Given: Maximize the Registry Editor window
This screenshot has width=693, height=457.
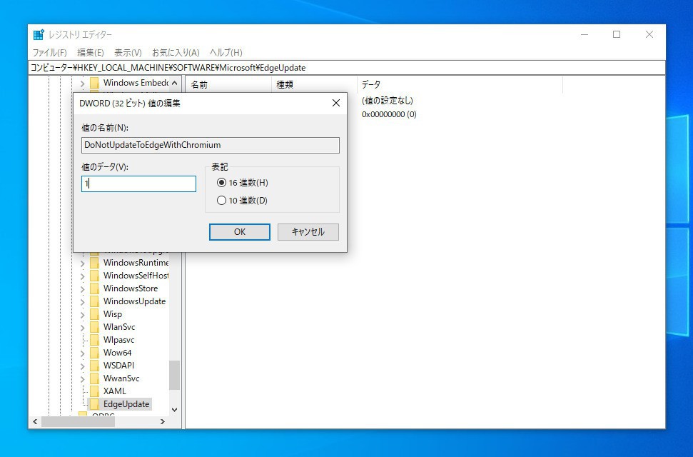Looking at the screenshot, I should 617,34.
